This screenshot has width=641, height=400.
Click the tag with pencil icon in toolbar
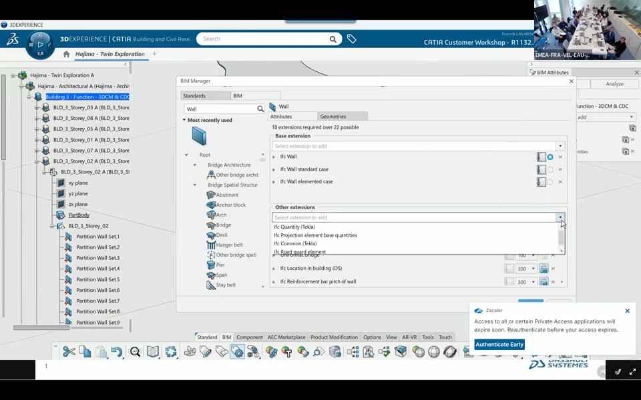coord(205,351)
